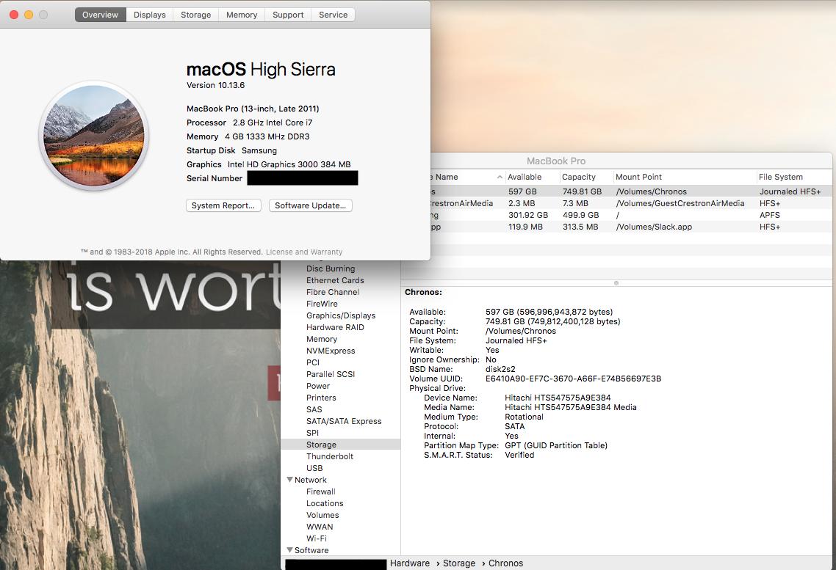
Task: Click the Chronos: details heading
Action: 423,292
